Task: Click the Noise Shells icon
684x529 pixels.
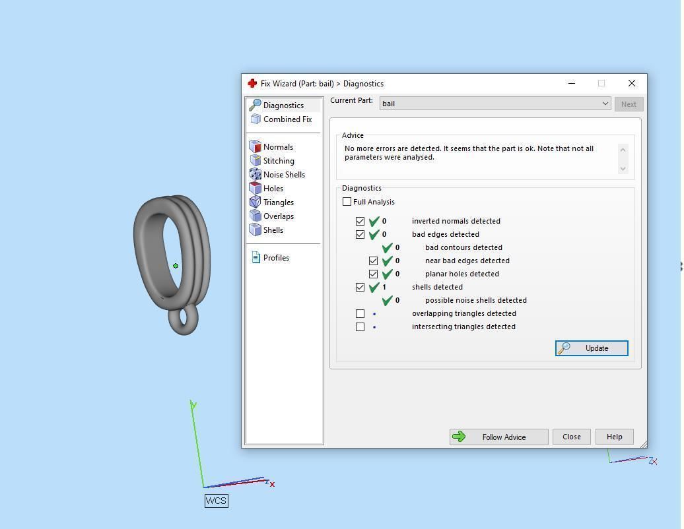Action: click(x=256, y=174)
